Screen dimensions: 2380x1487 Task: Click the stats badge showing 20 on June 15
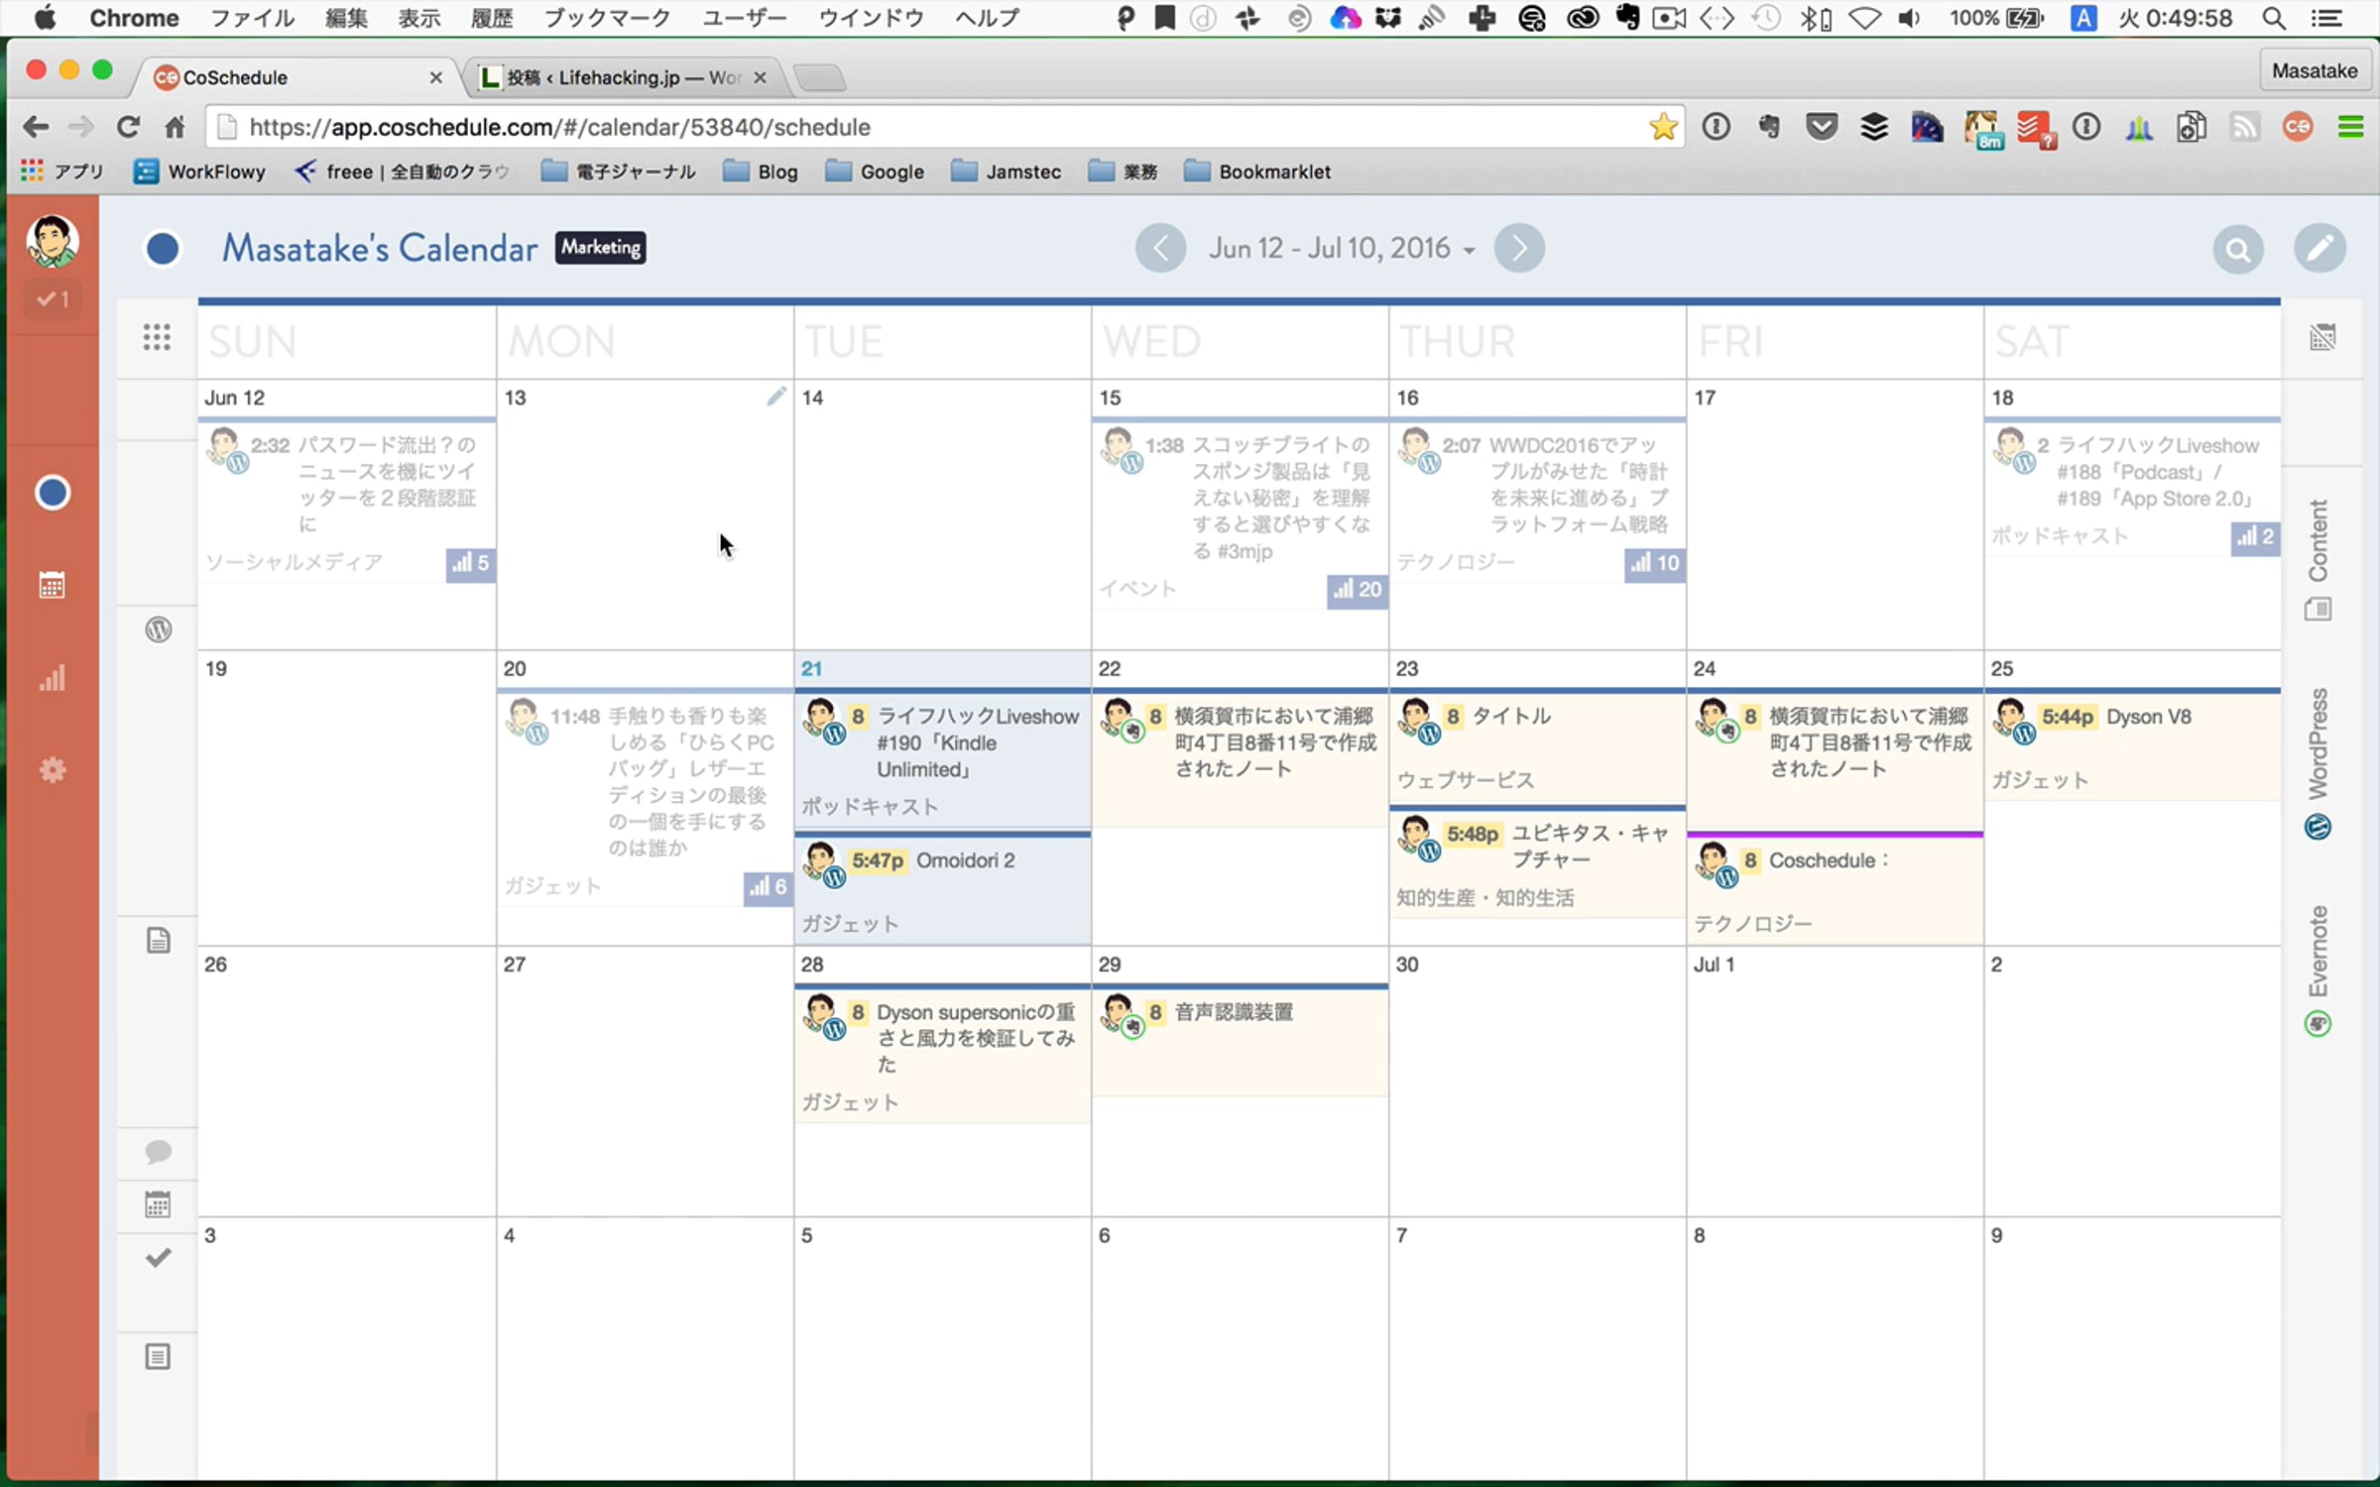click(x=1357, y=590)
